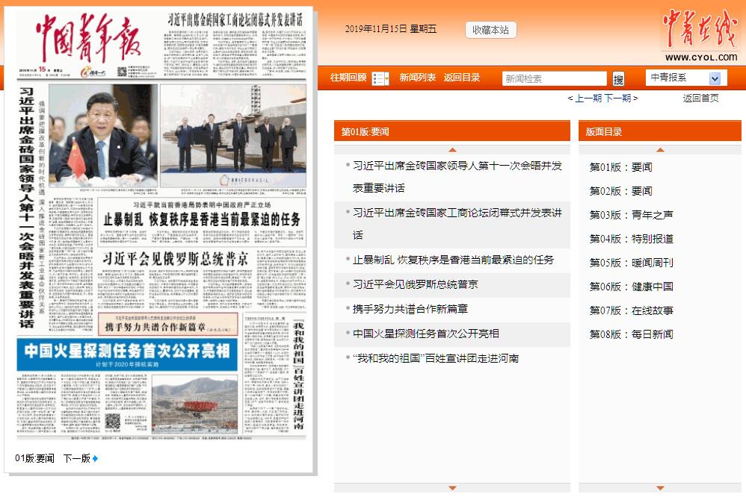Select 返回目录 in the navigation bar
Viewport: 746px width, 497px height.
coord(462,78)
